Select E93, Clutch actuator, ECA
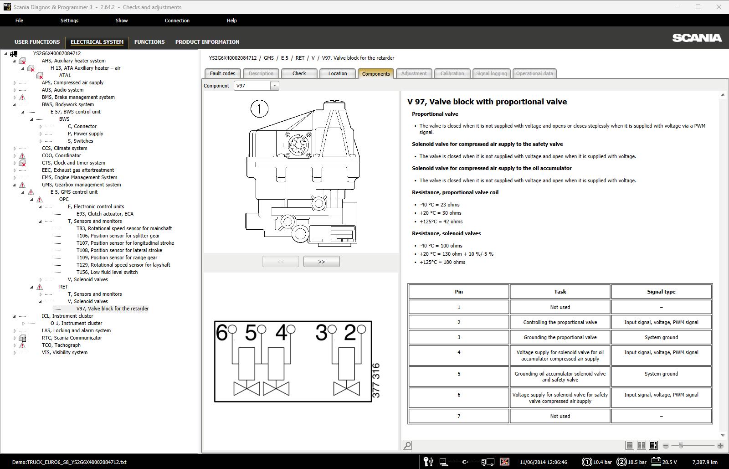The width and height of the screenshot is (729, 469). pyautogui.click(x=105, y=214)
